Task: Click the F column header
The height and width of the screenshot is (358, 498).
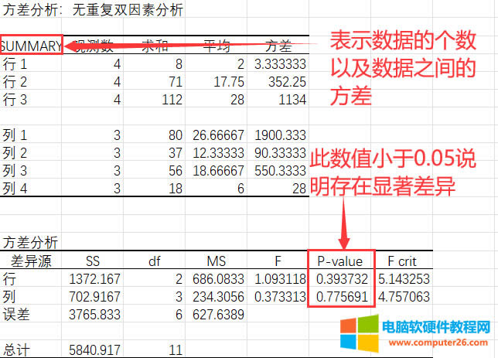Action: pos(278,261)
